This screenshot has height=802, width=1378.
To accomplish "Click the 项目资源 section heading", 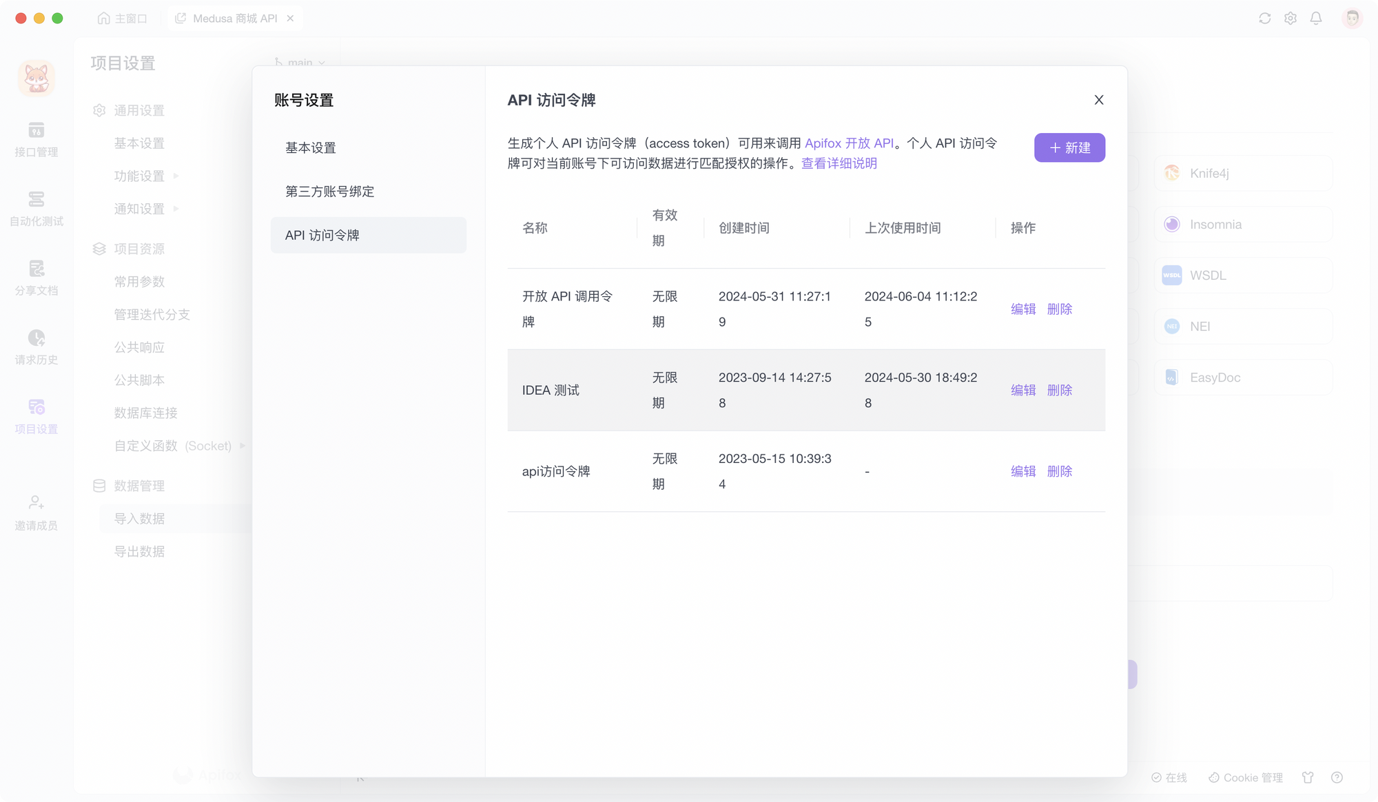I will [x=138, y=249].
